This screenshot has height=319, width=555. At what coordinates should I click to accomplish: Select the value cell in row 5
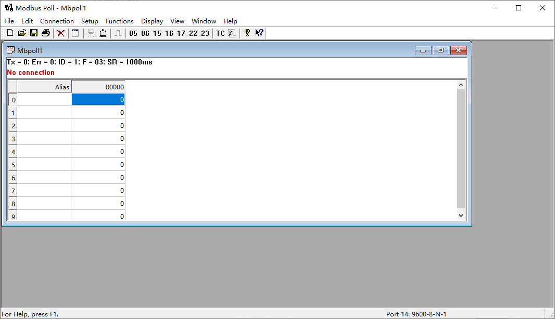pos(98,165)
